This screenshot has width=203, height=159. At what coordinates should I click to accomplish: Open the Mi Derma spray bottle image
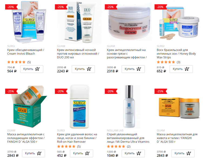[129, 107]
